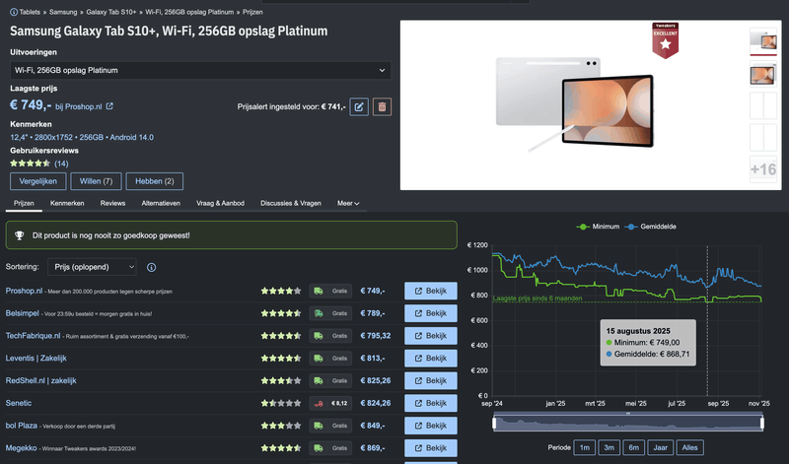Viewport: 789px width, 464px height.
Task: Click the Hebben (2) button
Action: coord(155,181)
